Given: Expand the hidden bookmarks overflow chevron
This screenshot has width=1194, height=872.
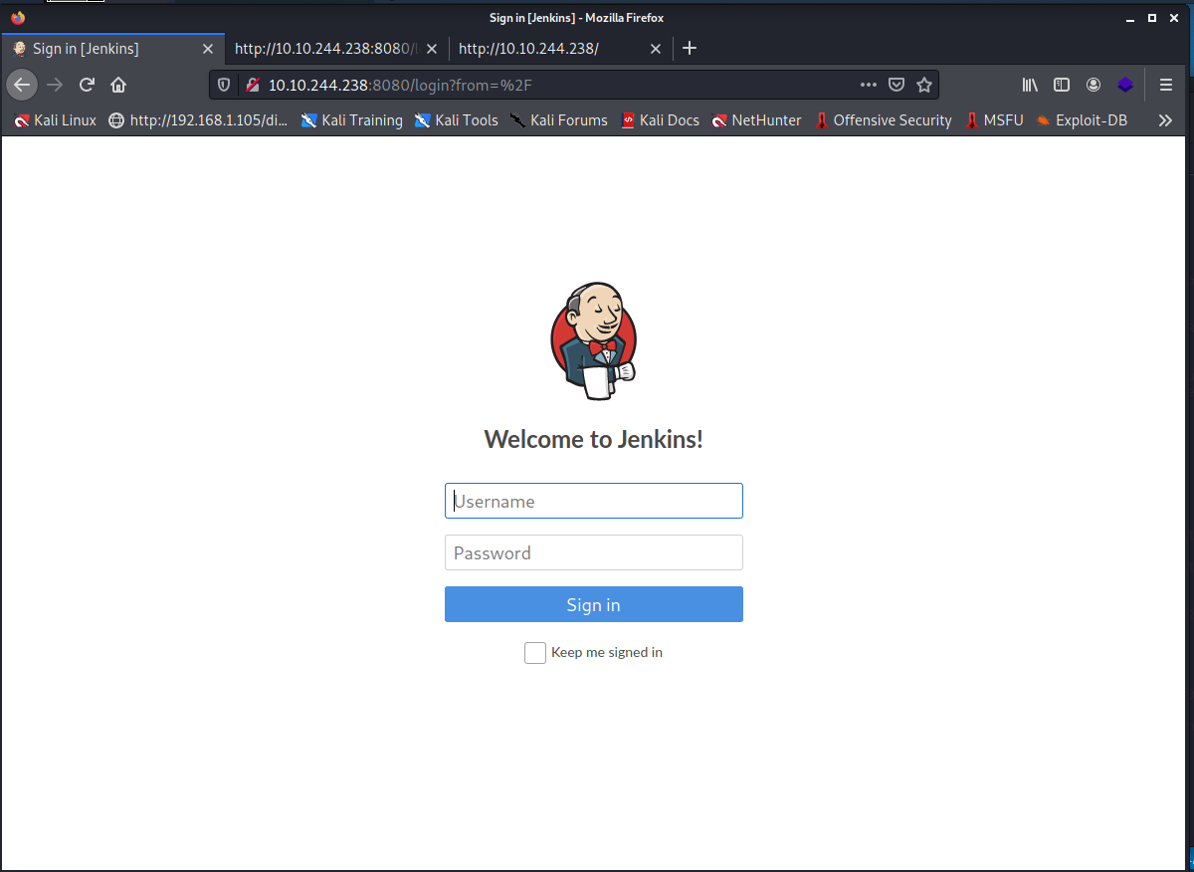Looking at the screenshot, I should click(1165, 120).
